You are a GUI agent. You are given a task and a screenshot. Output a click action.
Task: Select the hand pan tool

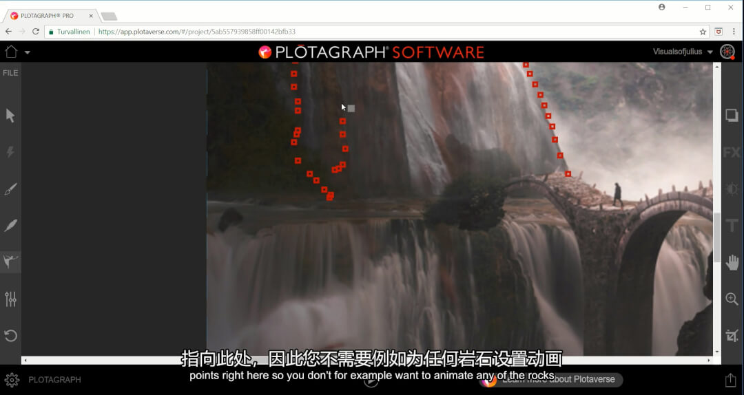732,262
